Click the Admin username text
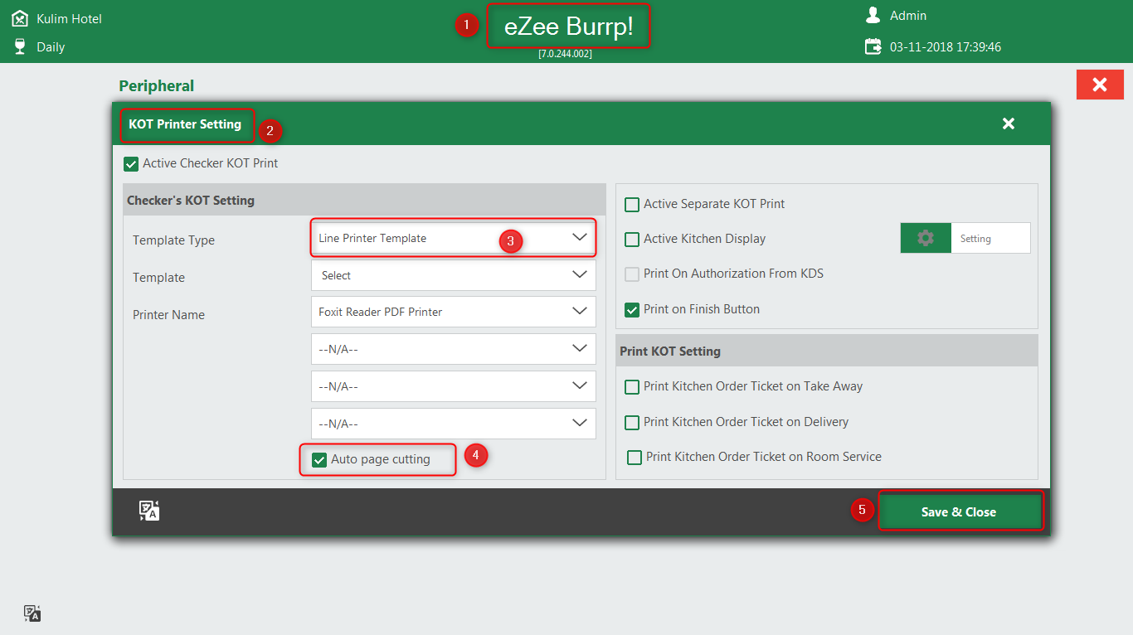 point(908,15)
